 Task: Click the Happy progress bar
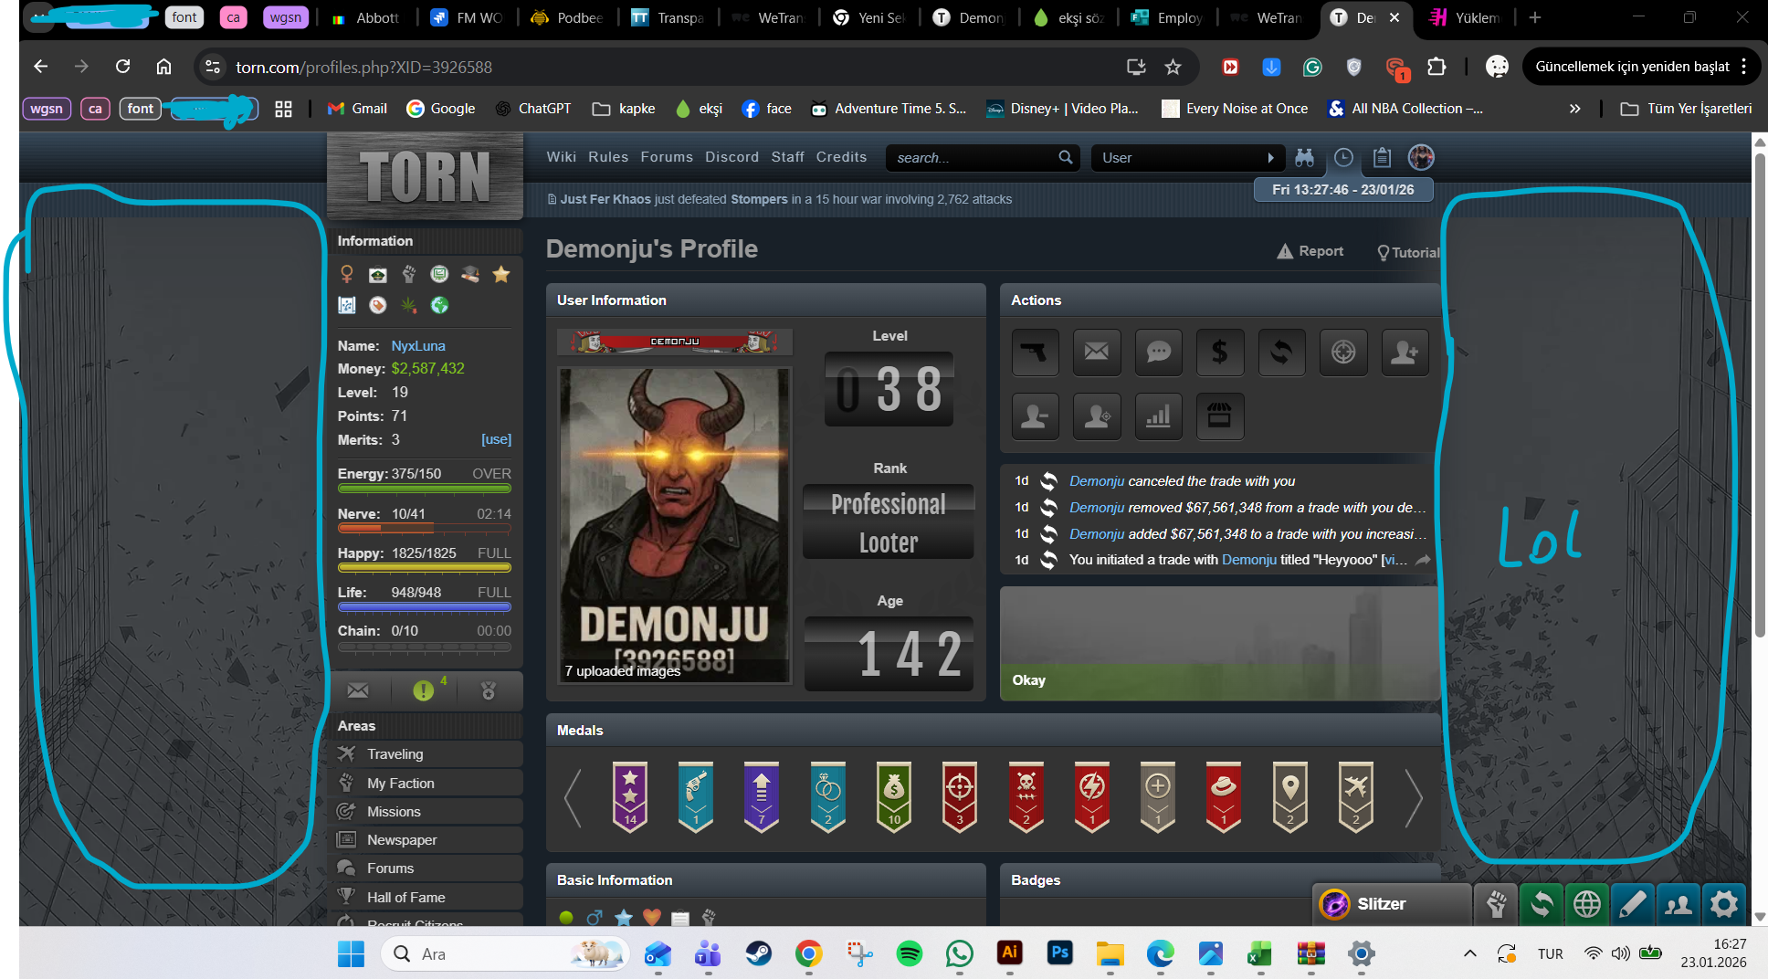[x=425, y=567]
